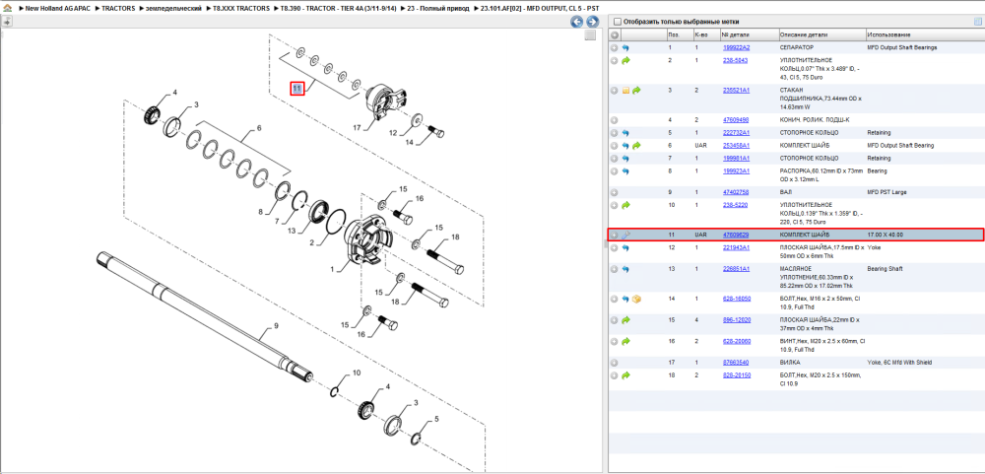985x474 pixels.
Task: Click green arrow icon for part 628-20060
Action: (x=625, y=341)
